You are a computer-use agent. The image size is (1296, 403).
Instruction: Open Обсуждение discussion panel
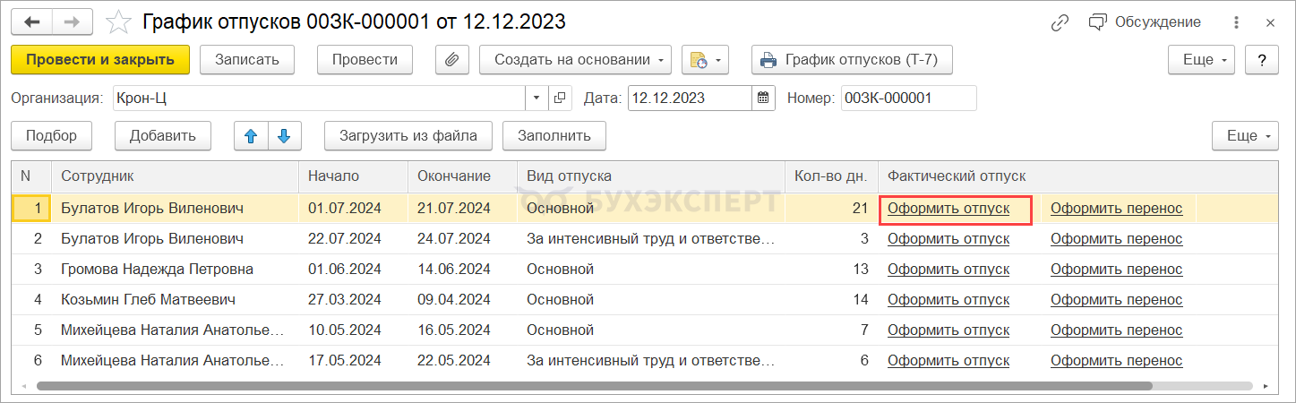coord(1145,21)
